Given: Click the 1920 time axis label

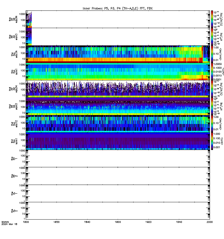Looking at the screenshot, I should pyautogui.click(x=148, y=222).
